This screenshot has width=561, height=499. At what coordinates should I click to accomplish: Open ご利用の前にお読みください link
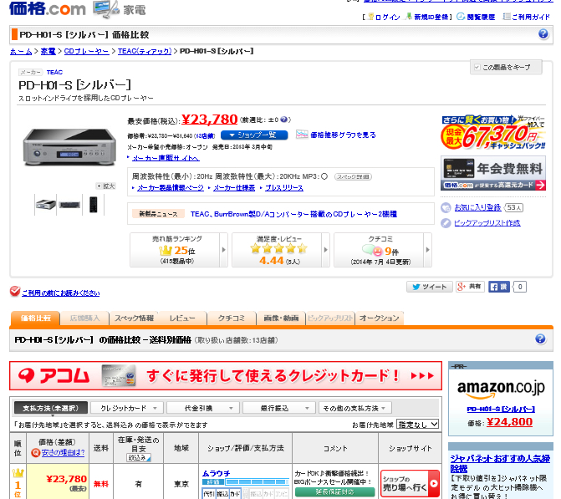tap(60, 293)
